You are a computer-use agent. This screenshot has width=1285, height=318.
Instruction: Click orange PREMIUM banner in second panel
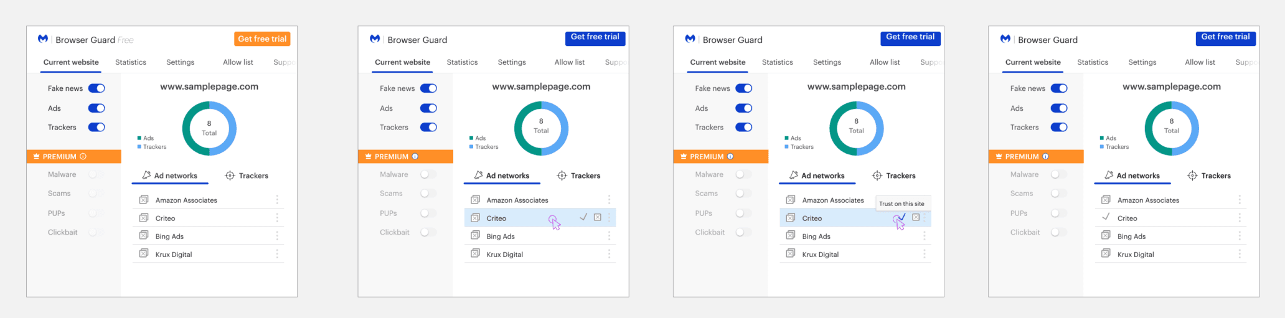pos(405,156)
